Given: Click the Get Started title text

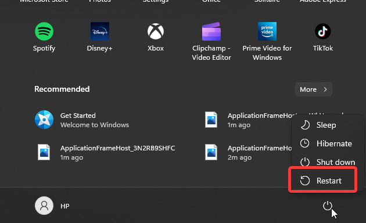Looking at the screenshot, I should click(78, 116).
